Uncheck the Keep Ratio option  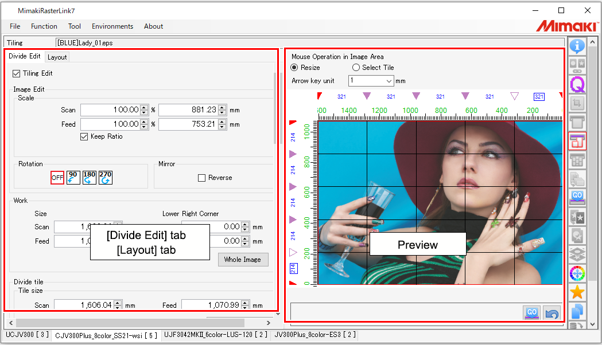83,136
